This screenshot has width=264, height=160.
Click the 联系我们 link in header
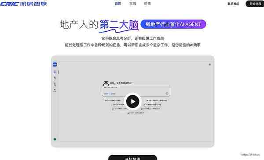tap(233, 4)
